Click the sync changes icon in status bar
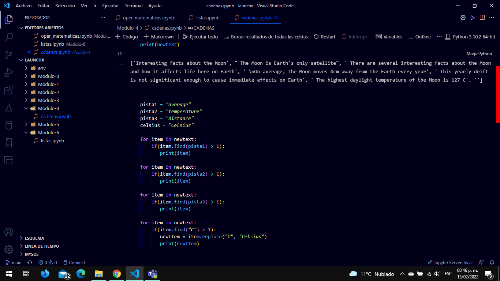This screenshot has height=281, width=500. pyautogui.click(x=30, y=262)
